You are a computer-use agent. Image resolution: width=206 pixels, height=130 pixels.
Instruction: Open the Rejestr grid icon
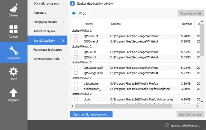click(13, 29)
